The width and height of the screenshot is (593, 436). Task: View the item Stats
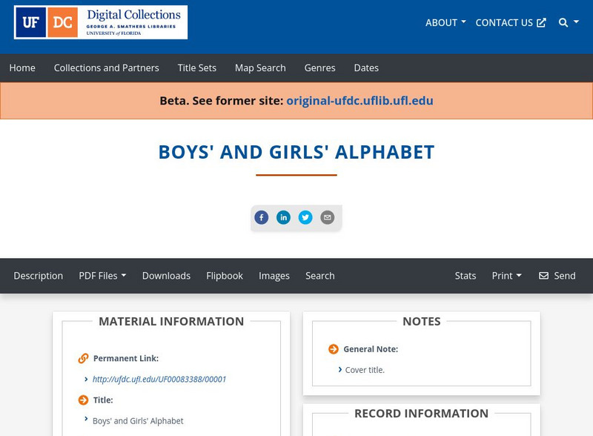click(x=466, y=275)
